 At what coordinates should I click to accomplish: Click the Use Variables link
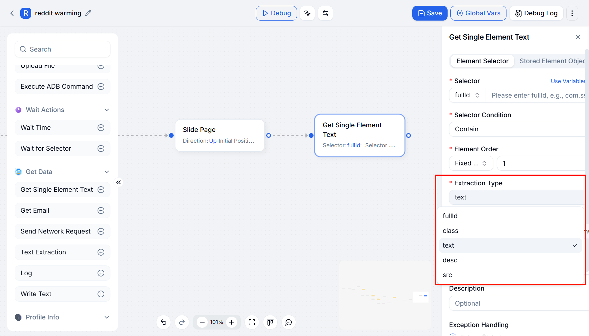(568, 81)
